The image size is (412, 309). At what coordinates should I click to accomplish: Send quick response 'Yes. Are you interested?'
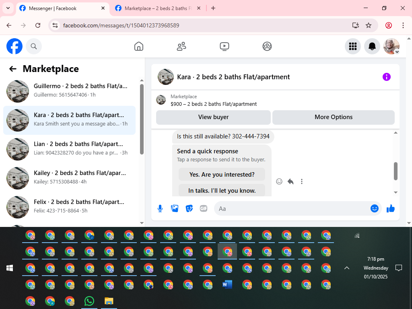(x=222, y=175)
